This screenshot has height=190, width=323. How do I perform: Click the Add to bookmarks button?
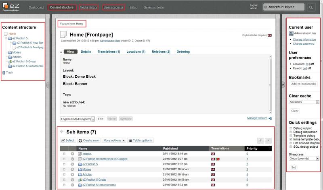point(304,84)
